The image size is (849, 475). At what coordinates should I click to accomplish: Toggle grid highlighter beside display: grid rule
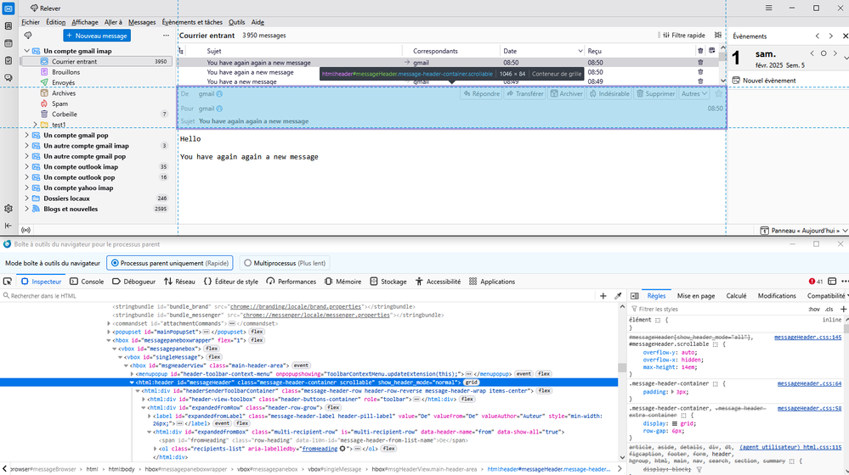coord(674,424)
